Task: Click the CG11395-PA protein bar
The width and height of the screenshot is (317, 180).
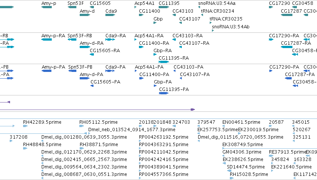Action: coord(164,93)
